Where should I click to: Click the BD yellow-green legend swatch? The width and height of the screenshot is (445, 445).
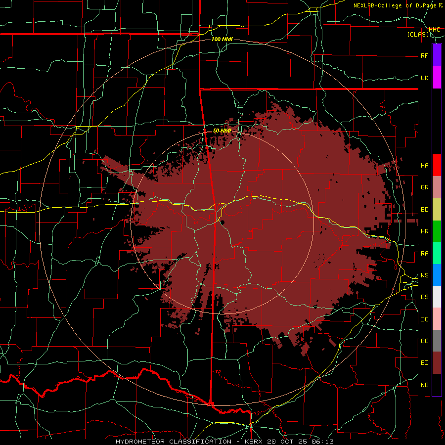point(437,210)
